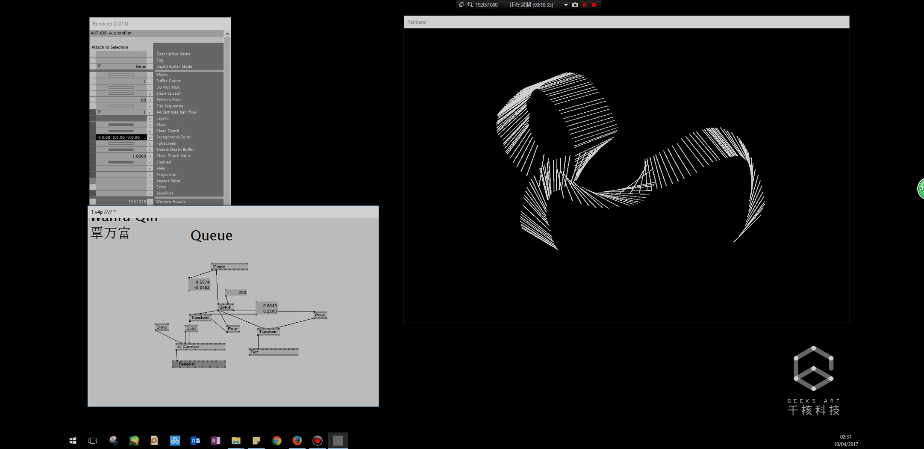Screen dimensions: 924x449
Task: Stop the recording with the red square
Action: [x=594, y=4]
